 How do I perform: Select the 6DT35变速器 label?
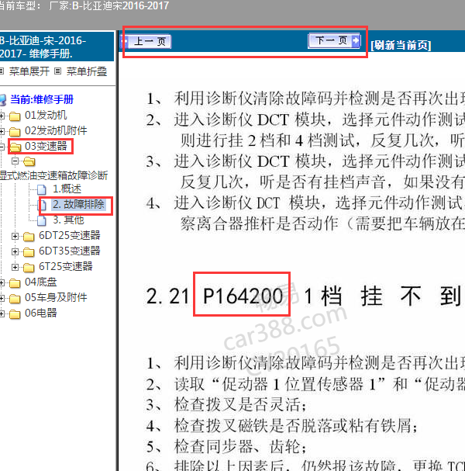tap(70, 251)
